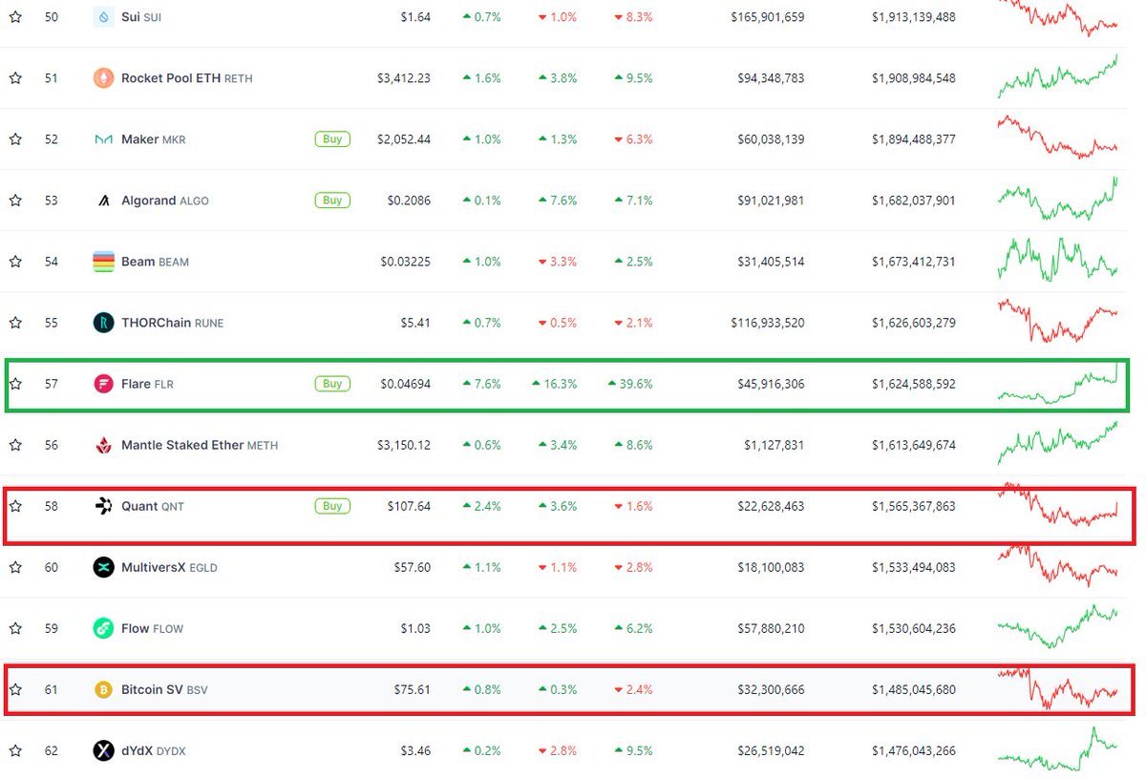Click the Buy button for Flare
The width and height of the screenshot is (1146, 779).
(332, 384)
